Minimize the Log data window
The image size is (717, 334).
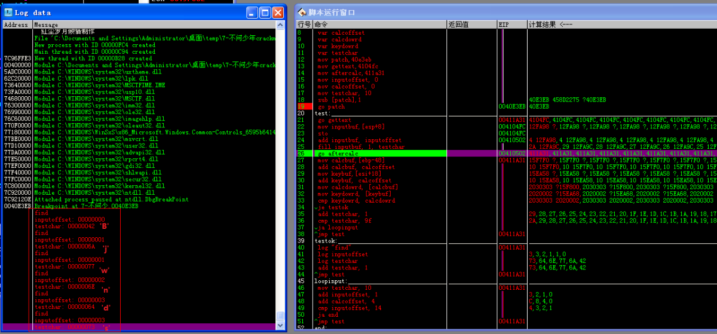point(252,12)
